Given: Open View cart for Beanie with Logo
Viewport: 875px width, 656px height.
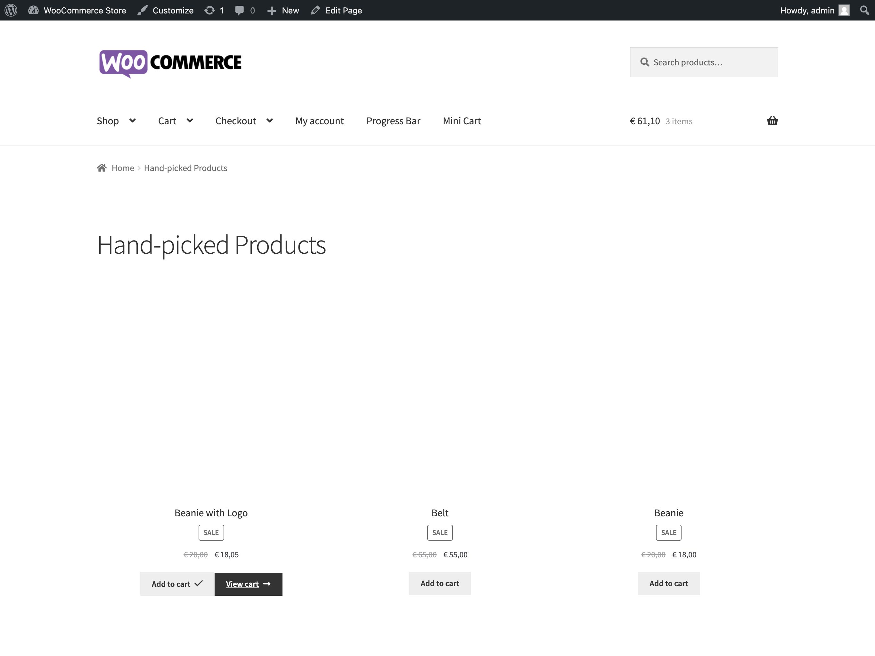Looking at the screenshot, I should pyautogui.click(x=248, y=584).
